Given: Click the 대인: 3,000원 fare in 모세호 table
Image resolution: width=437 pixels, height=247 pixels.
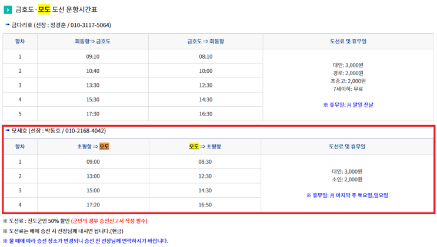Looking at the screenshot, I should 347,172.
